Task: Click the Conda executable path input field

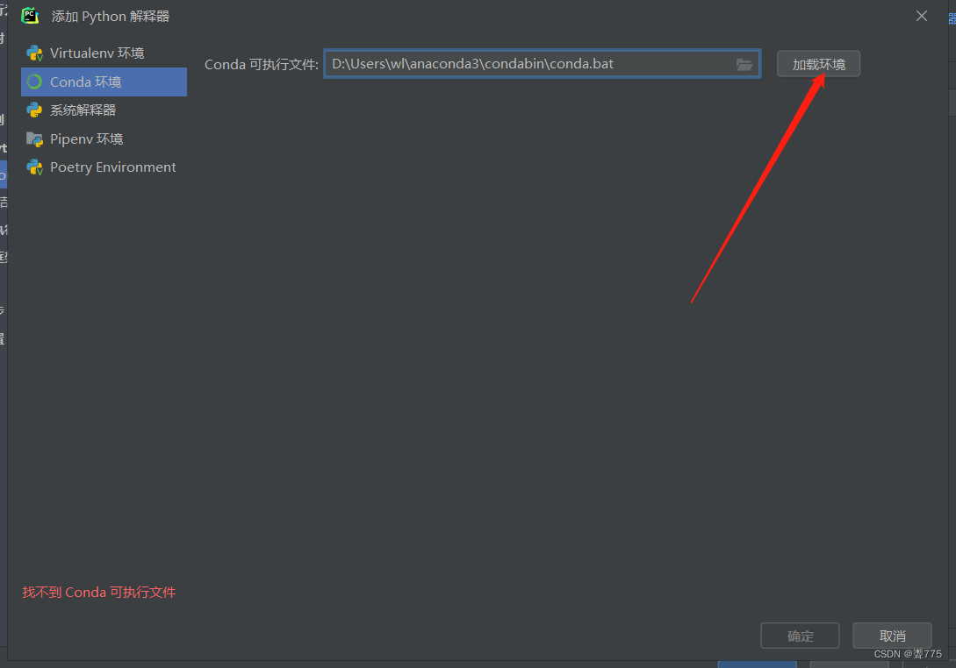Action: click(x=542, y=64)
